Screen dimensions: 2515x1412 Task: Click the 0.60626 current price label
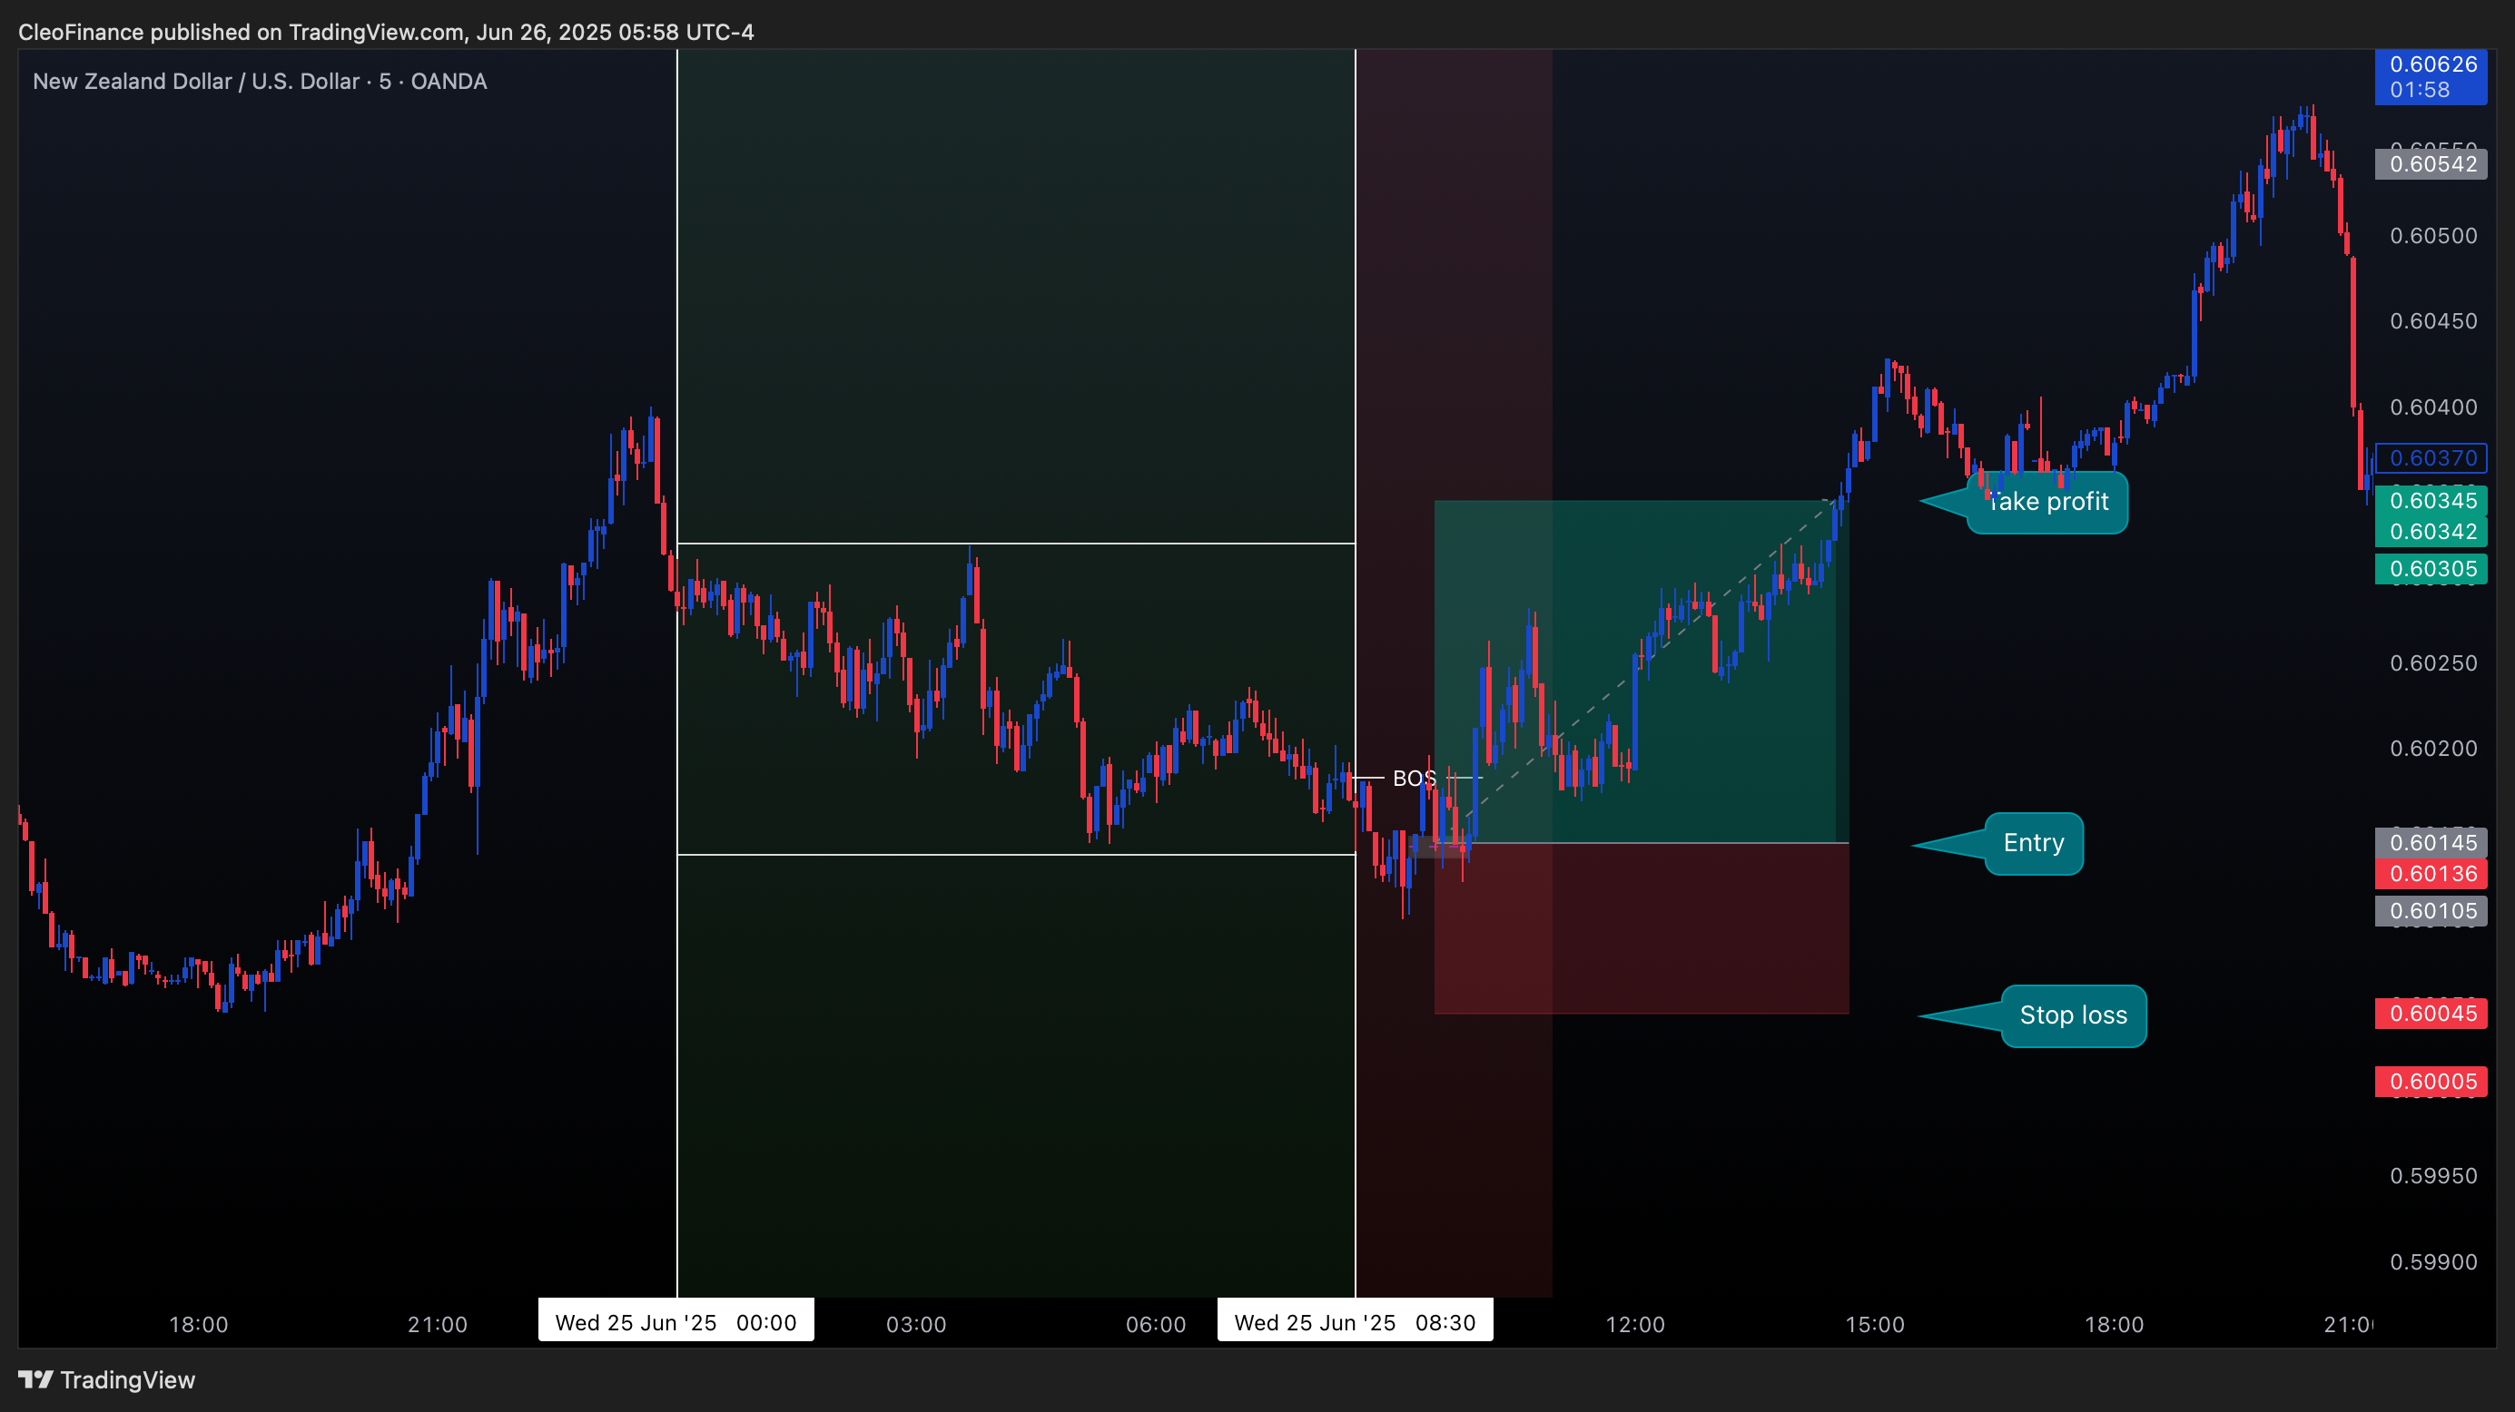(x=2430, y=77)
